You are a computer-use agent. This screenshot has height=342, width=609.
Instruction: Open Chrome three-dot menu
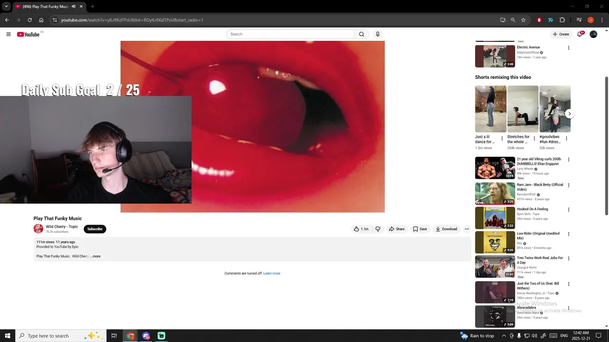coord(601,20)
